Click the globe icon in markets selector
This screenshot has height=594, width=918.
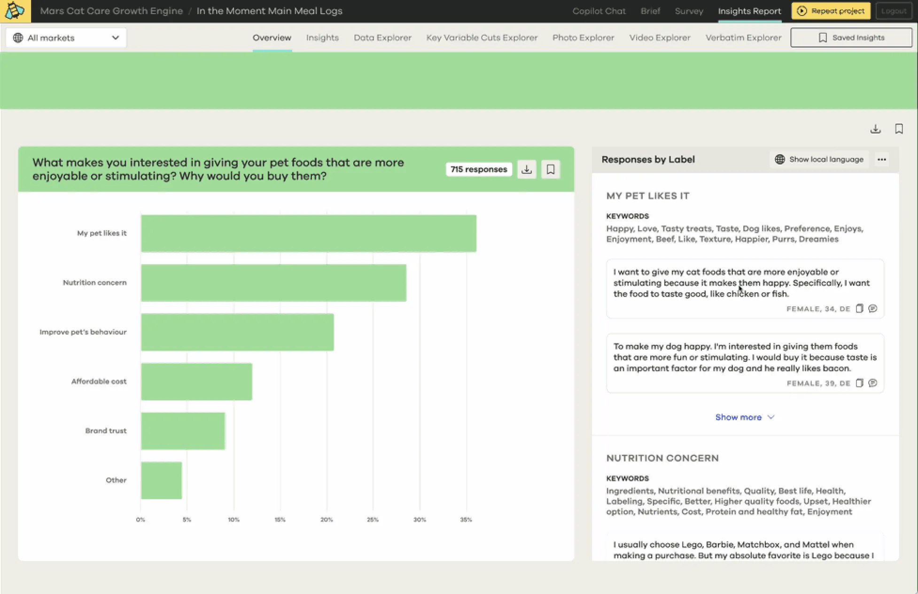[18, 38]
